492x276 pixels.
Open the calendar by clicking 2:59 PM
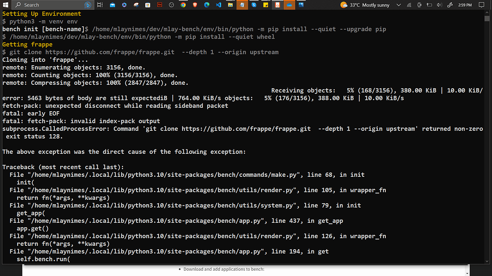(465, 5)
